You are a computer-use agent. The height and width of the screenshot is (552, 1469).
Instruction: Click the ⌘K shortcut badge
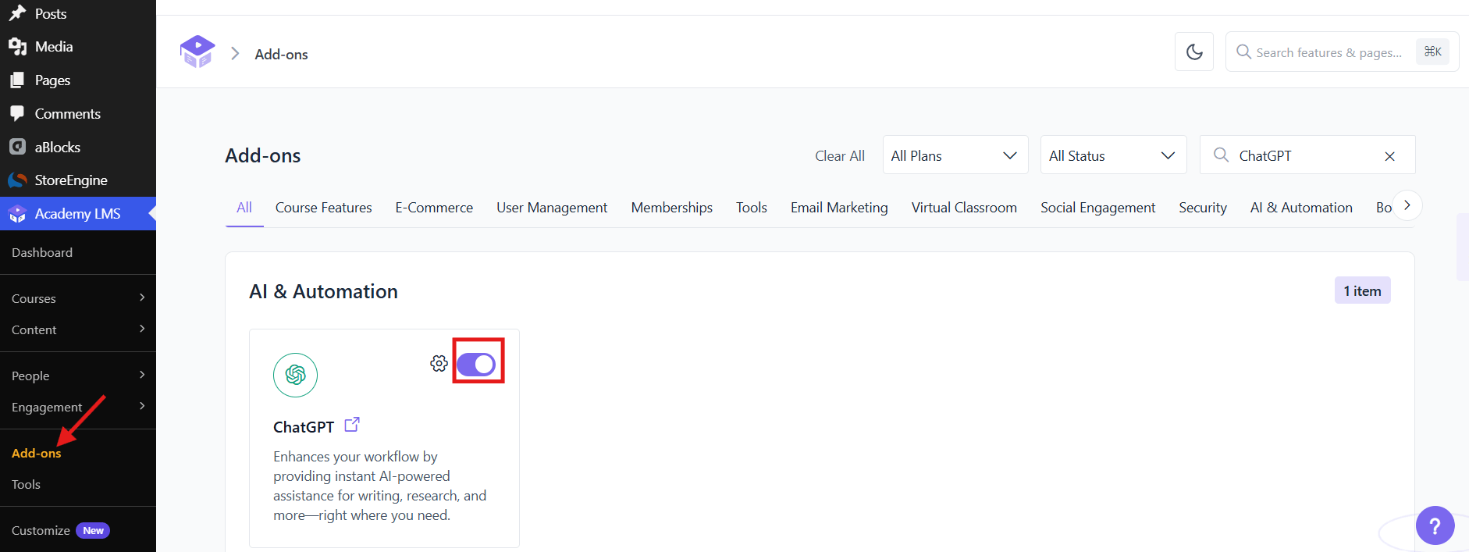pyautogui.click(x=1433, y=52)
